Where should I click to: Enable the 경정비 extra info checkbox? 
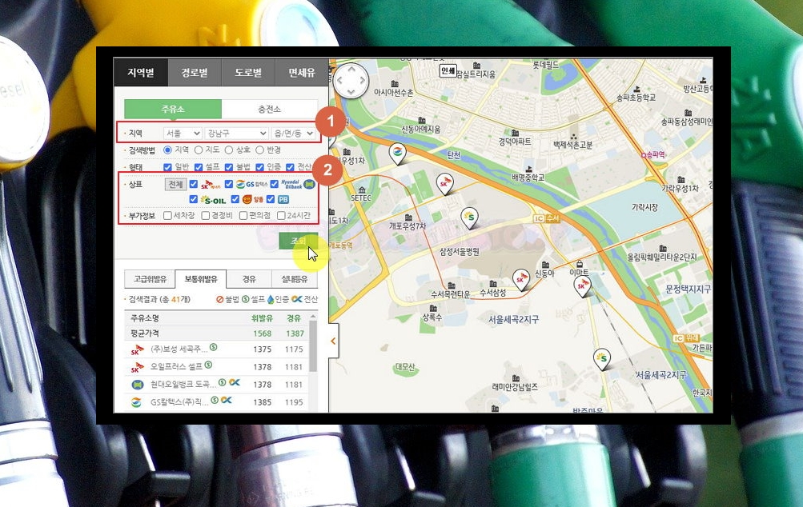206,216
